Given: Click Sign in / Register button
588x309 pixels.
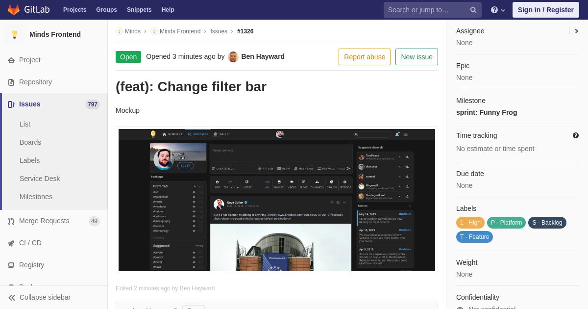Looking at the screenshot, I should point(546,10).
